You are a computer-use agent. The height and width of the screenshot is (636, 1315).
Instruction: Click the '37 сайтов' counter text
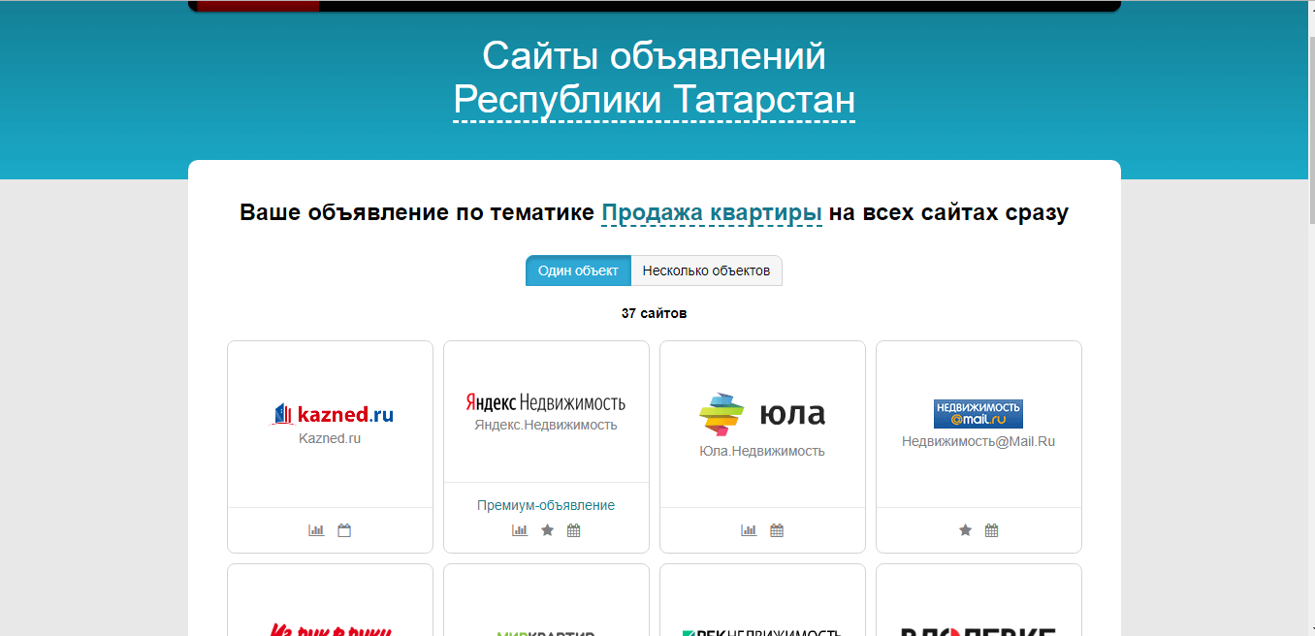click(x=655, y=313)
